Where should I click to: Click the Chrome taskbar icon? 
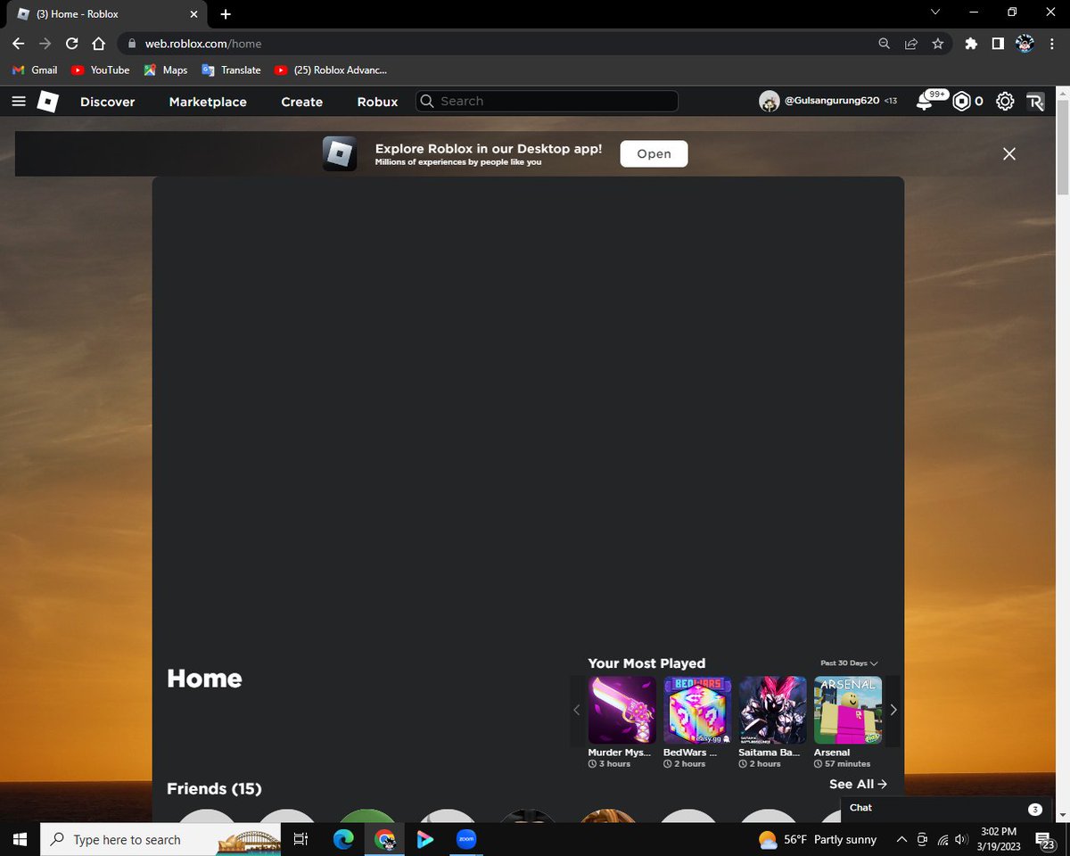coord(384,839)
